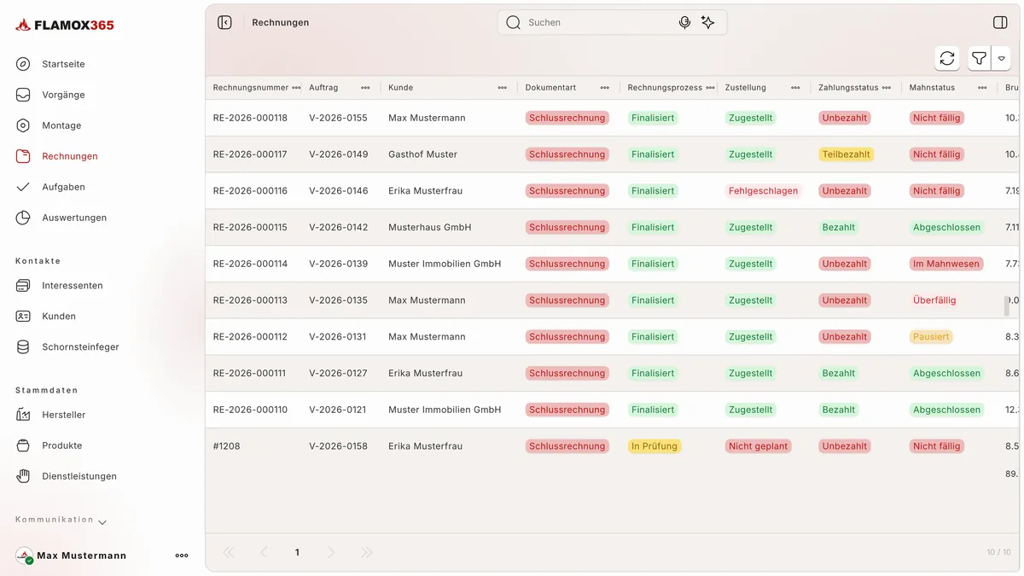Select the Kunden contact card icon
The width and height of the screenshot is (1024, 576).
pos(23,317)
